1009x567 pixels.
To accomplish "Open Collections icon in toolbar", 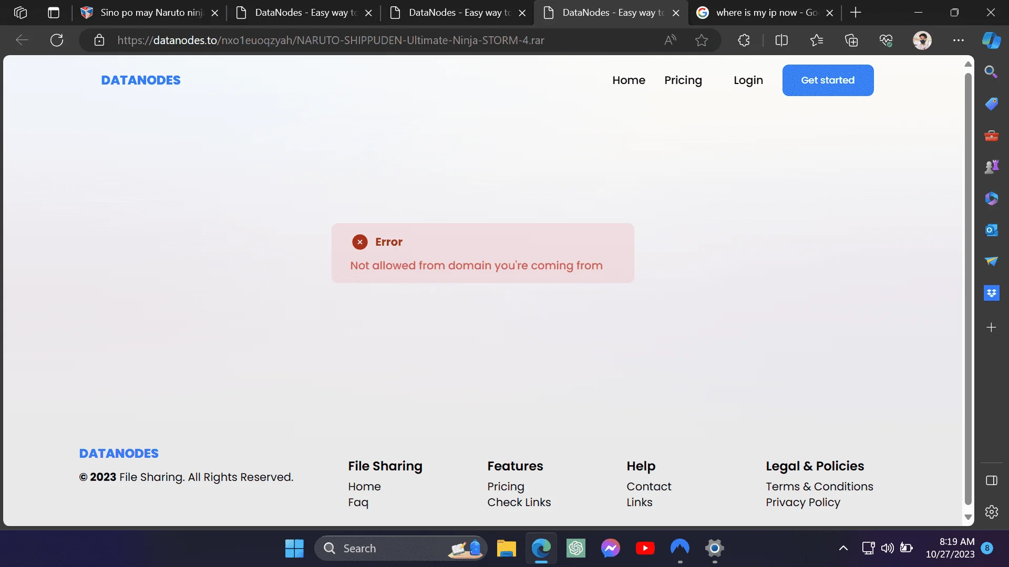I will click(851, 40).
